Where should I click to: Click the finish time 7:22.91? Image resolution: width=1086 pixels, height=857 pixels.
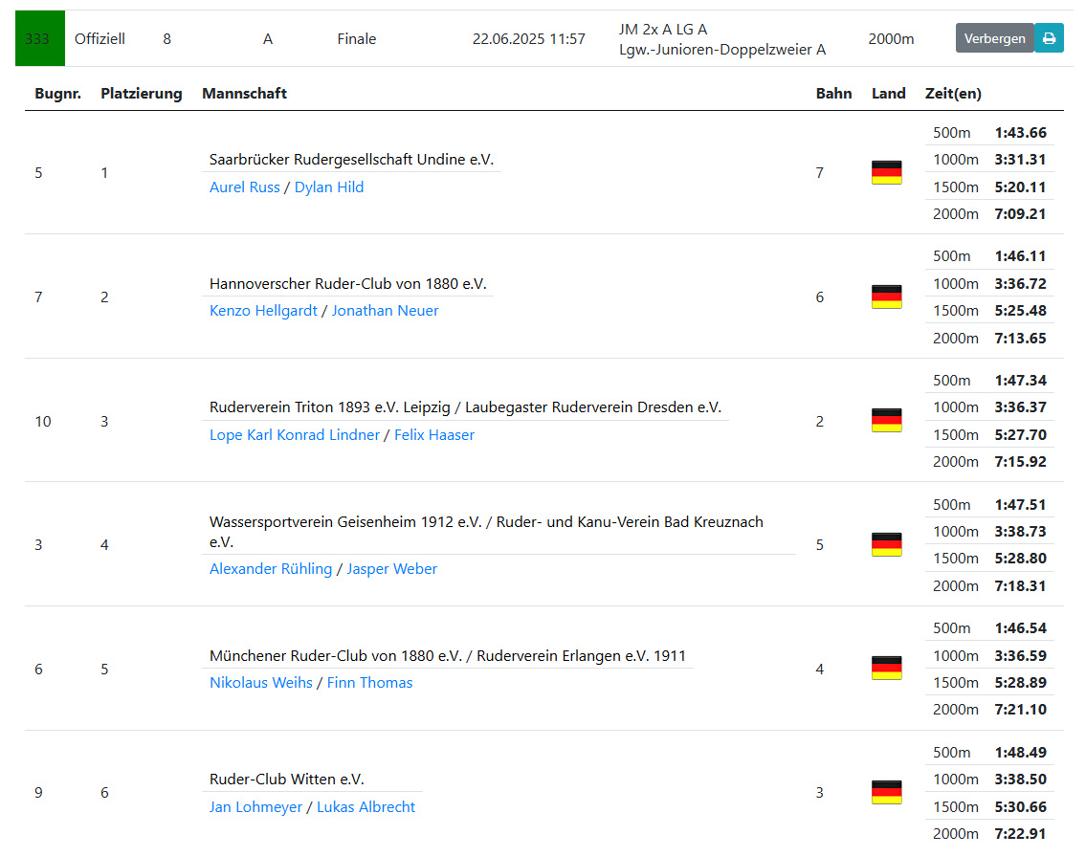click(x=1020, y=833)
